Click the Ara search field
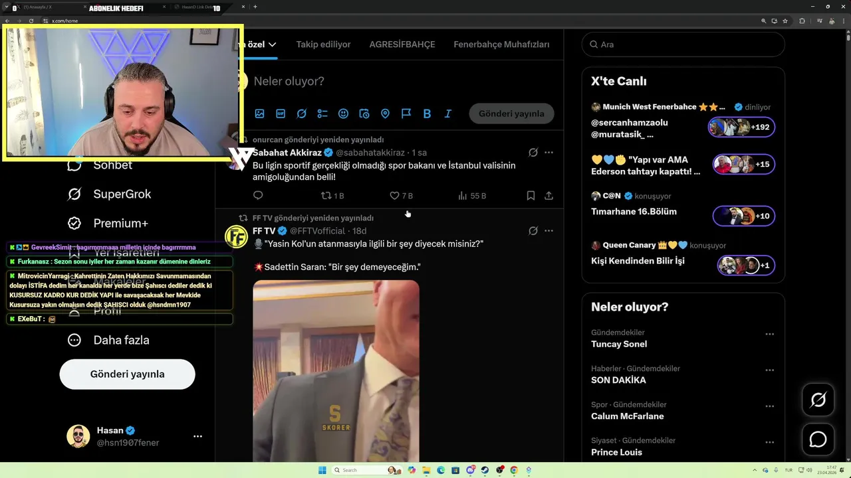 point(683,44)
